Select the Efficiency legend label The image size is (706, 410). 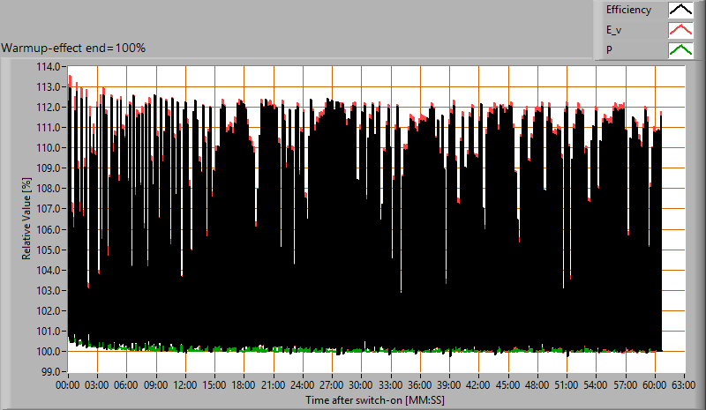point(627,11)
